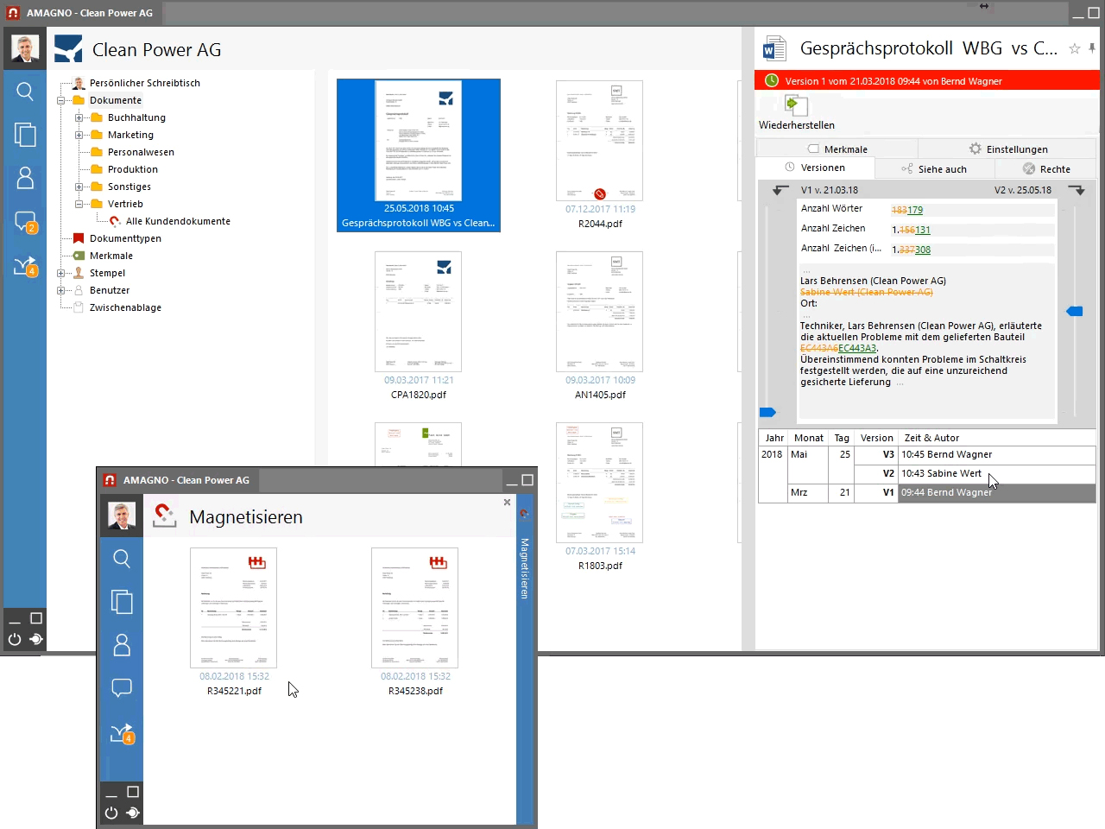1105x829 pixels.
Task: Open the share tasks icon in main sidebar
Action: pos(26,266)
